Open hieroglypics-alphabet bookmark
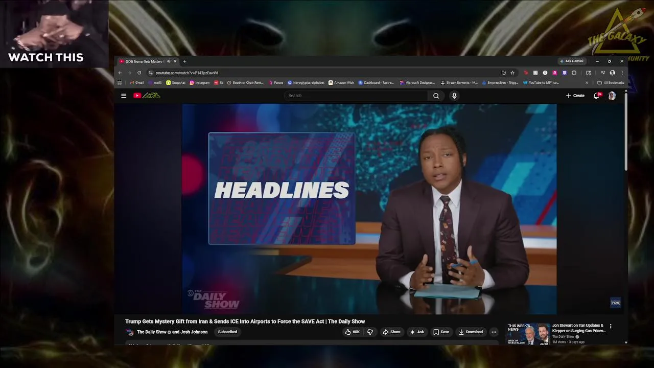Image resolution: width=654 pixels, height=368 pixels. tap(306, 82)
